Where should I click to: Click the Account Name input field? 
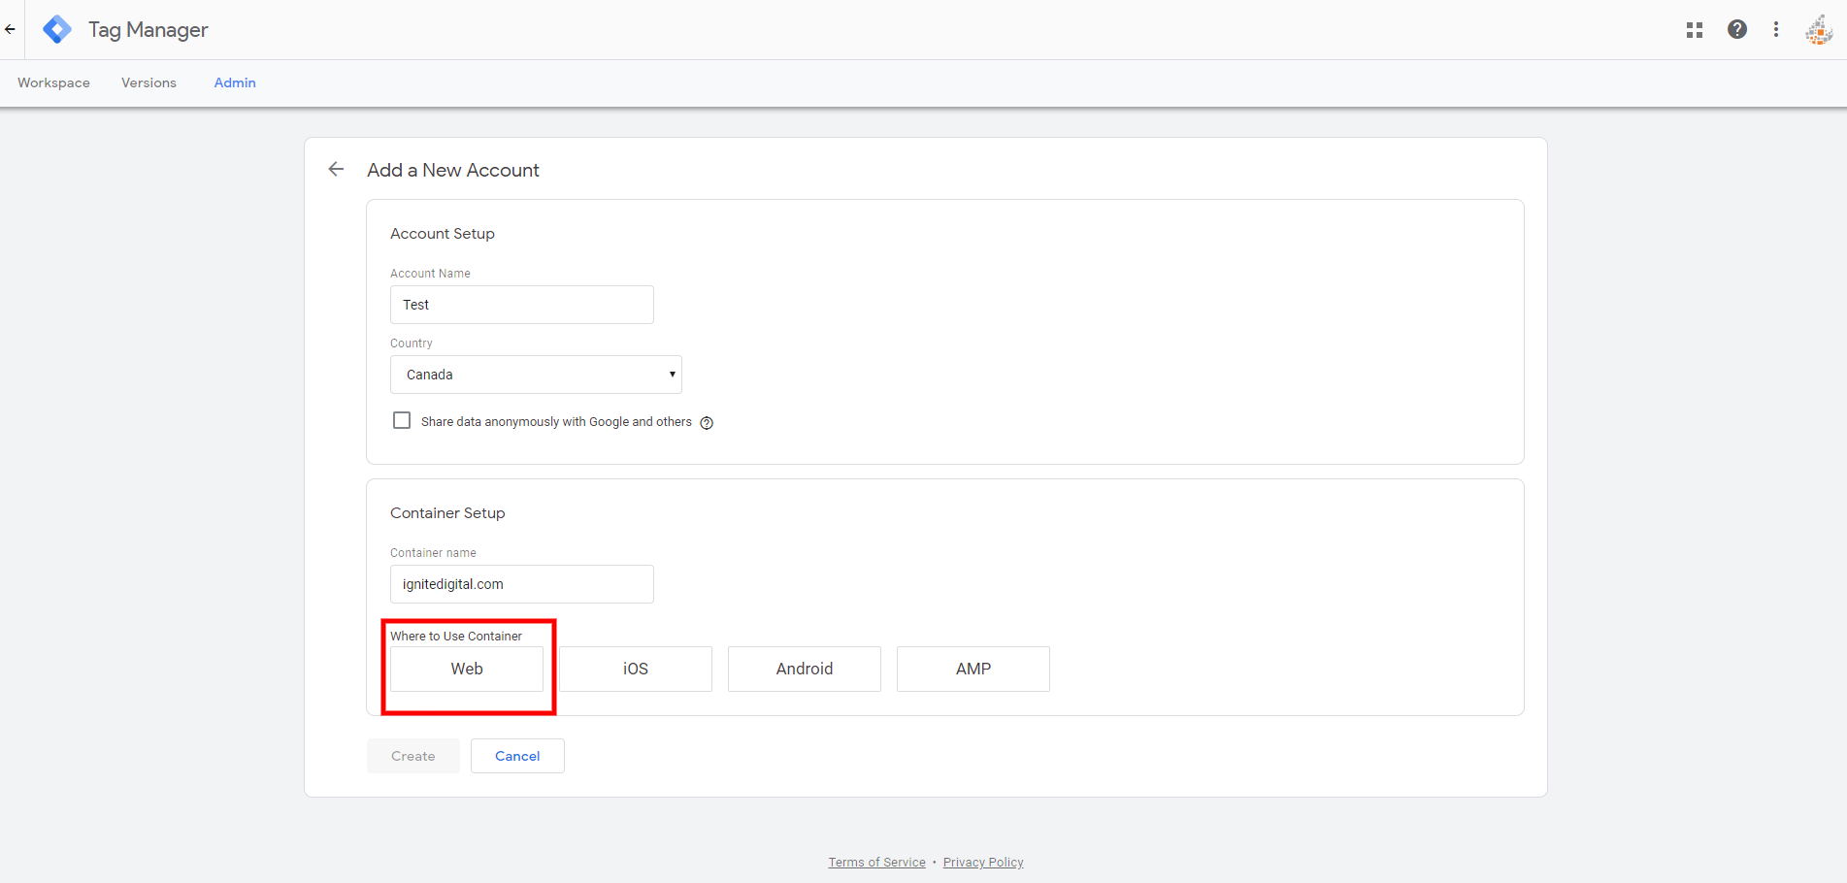click(522, 305)
